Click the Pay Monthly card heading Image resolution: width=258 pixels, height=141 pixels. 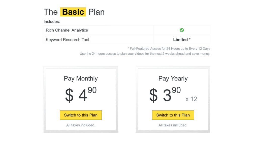click(x=81, y=78)
